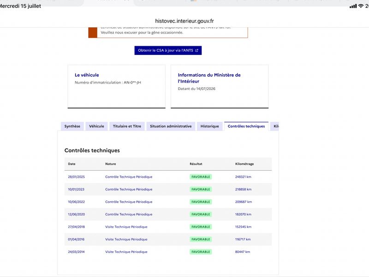Select the date 01/04/2016

tap(76, 239)
